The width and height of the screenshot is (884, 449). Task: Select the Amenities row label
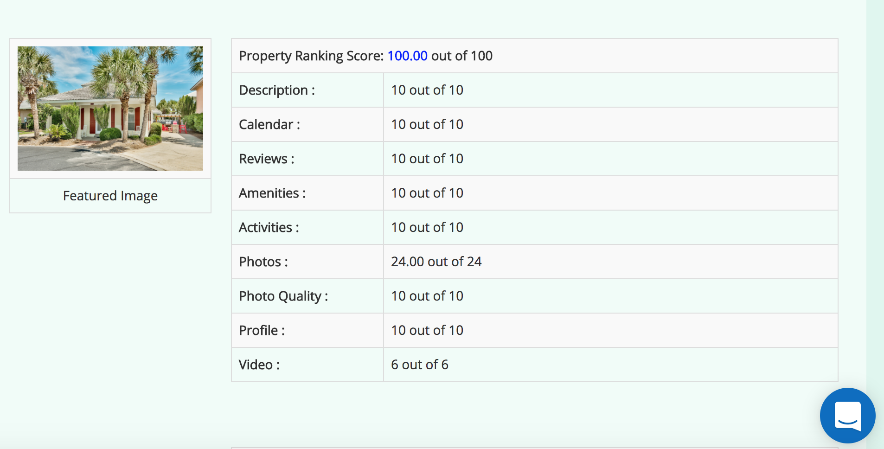272,193
